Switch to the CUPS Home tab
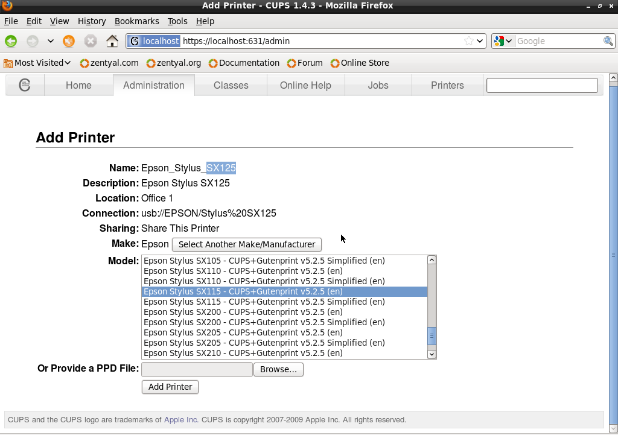This screenshot has width=618, height=435. pyautogui.click(x=78, y=86)
